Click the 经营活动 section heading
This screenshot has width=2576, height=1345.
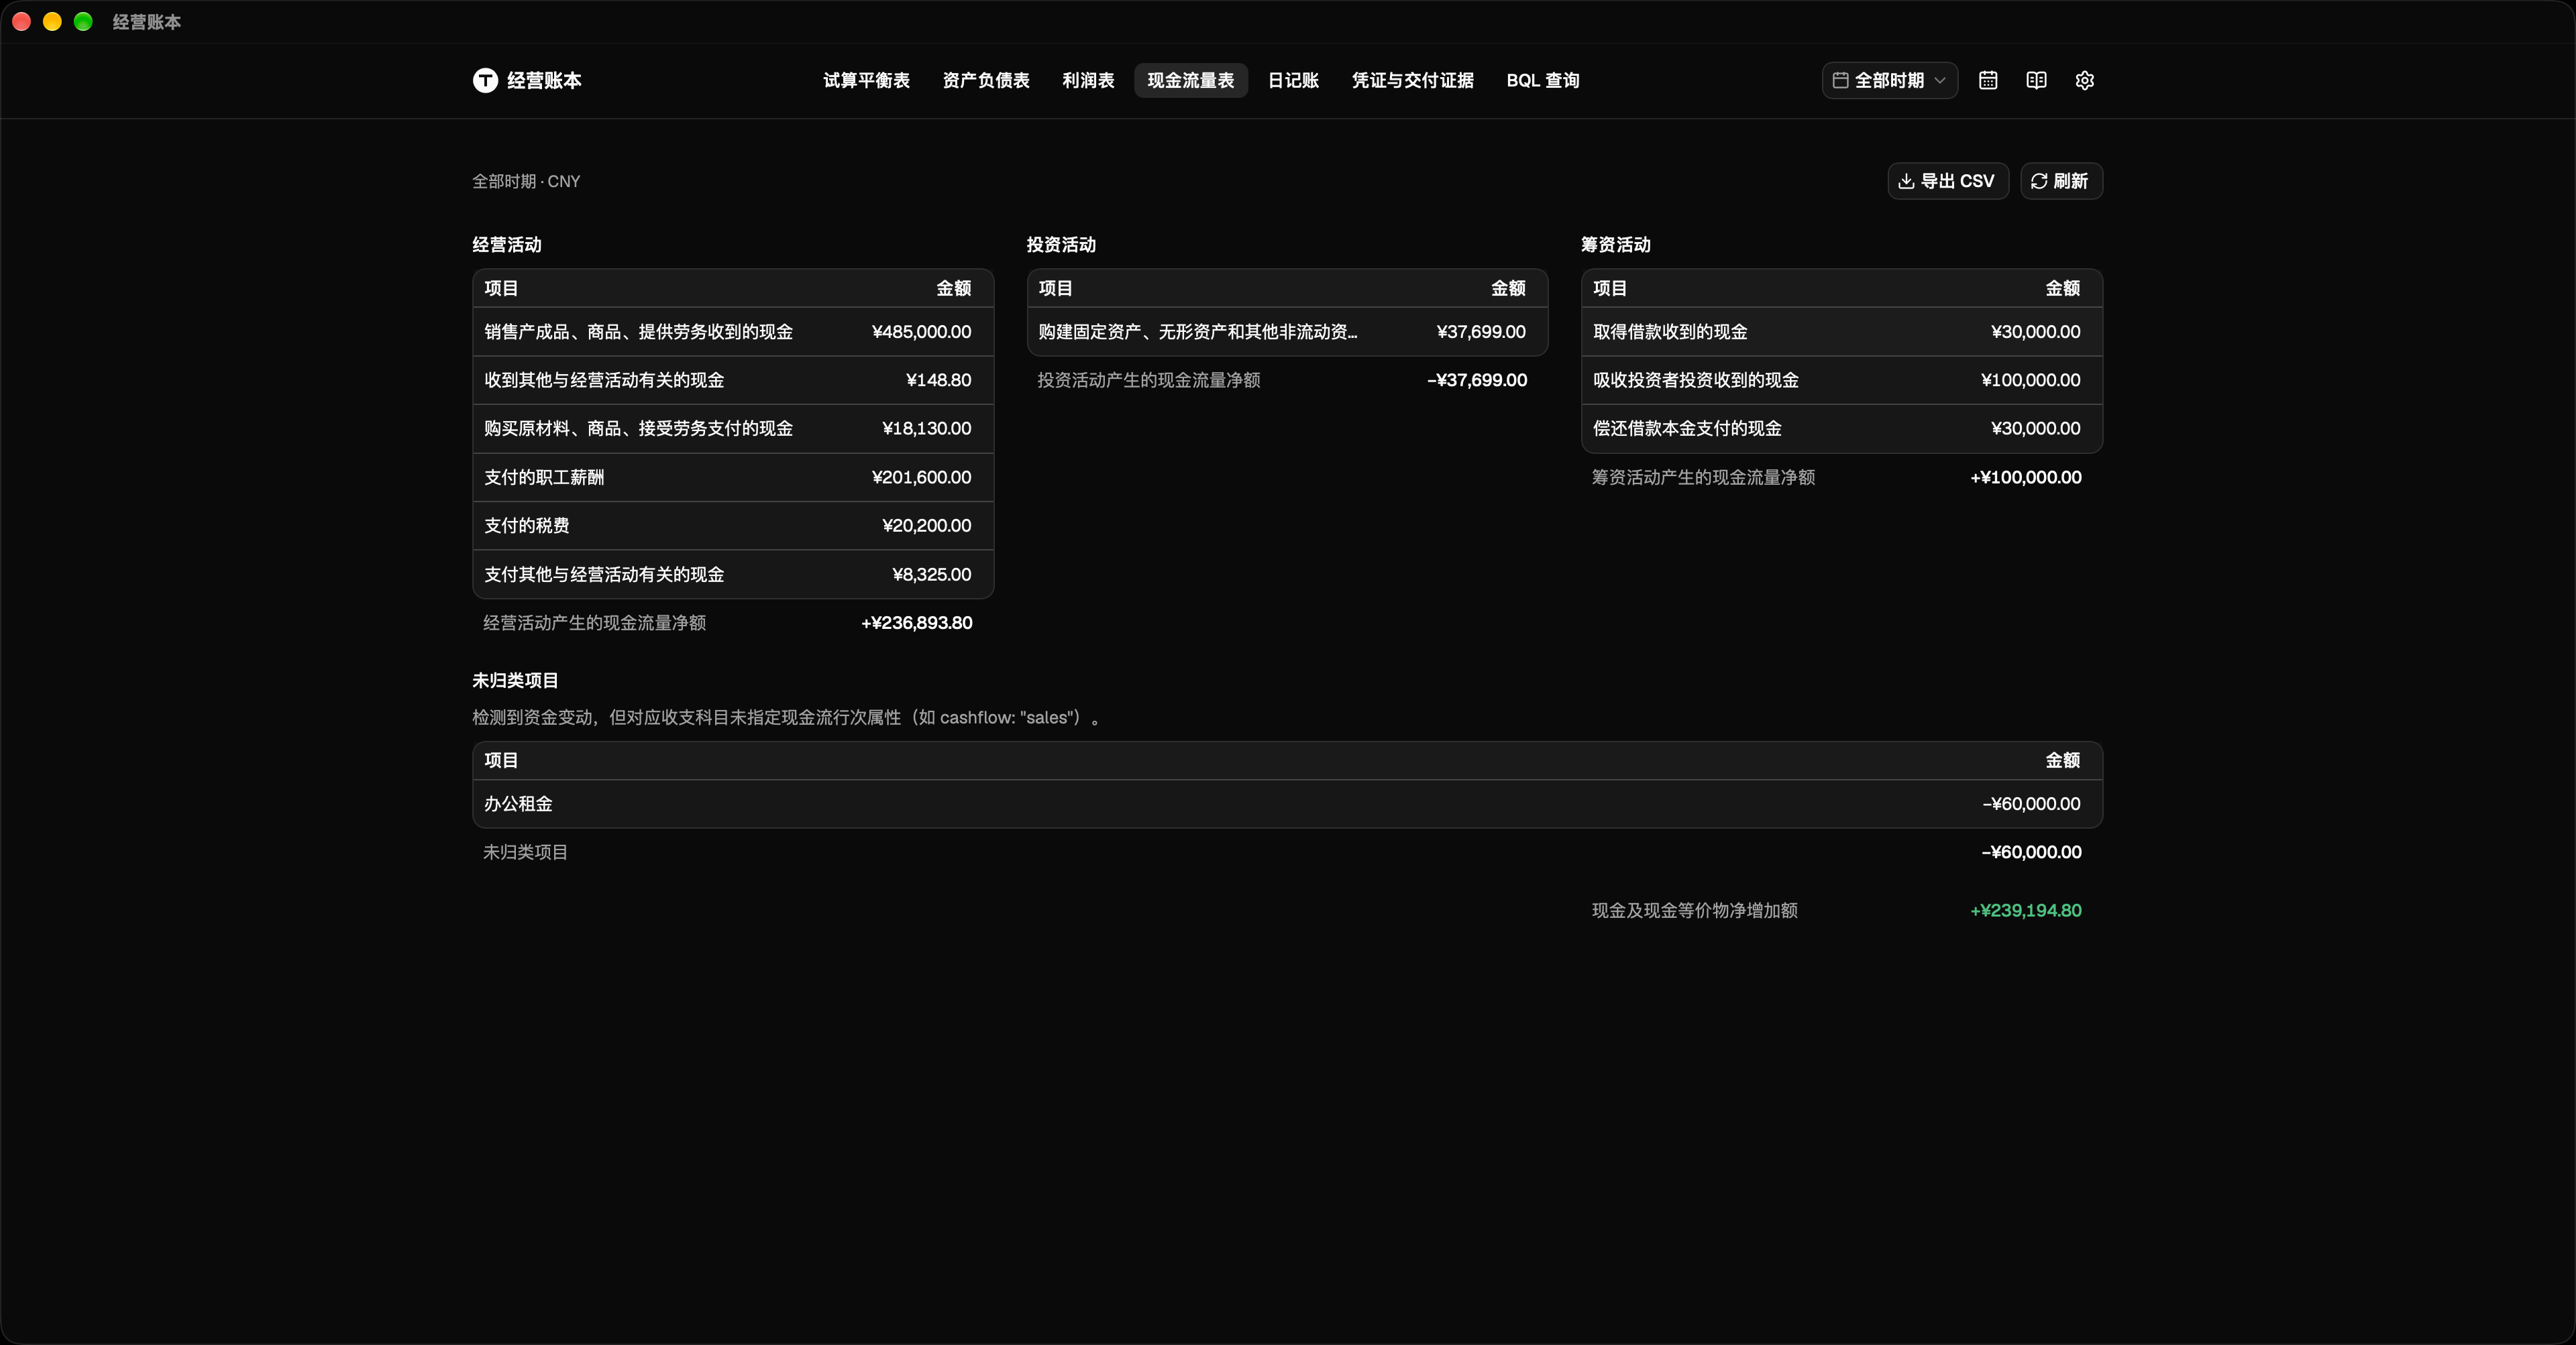click(507, 245)
